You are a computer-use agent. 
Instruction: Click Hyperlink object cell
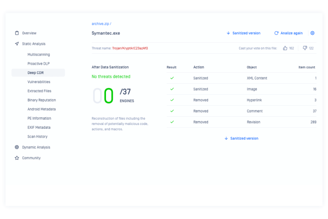pos(254,100)
